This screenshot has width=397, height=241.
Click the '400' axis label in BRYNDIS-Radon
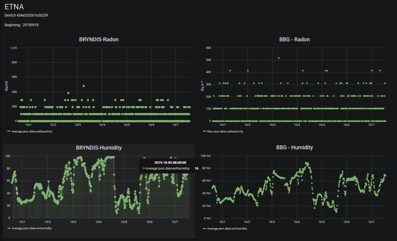tap(14, 92)
